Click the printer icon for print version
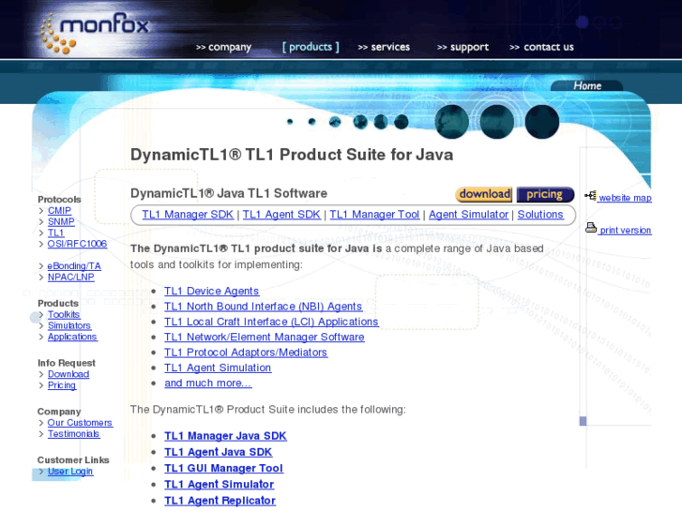This screenshot has width=682, height=511. pyautogui.click(x=591, y=228)
